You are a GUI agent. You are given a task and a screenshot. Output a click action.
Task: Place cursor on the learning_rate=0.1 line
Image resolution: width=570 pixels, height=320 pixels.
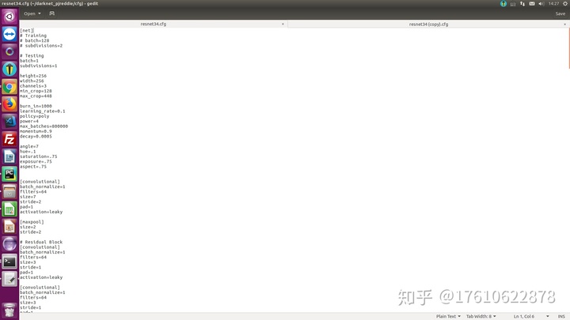point(43,111)
